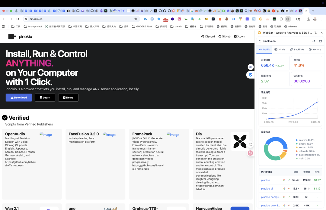This screenshot has height=210, width=326.
Task: Click the News button
Action: 68,97
